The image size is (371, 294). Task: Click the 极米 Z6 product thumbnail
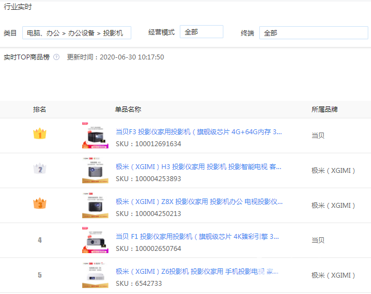95,275
